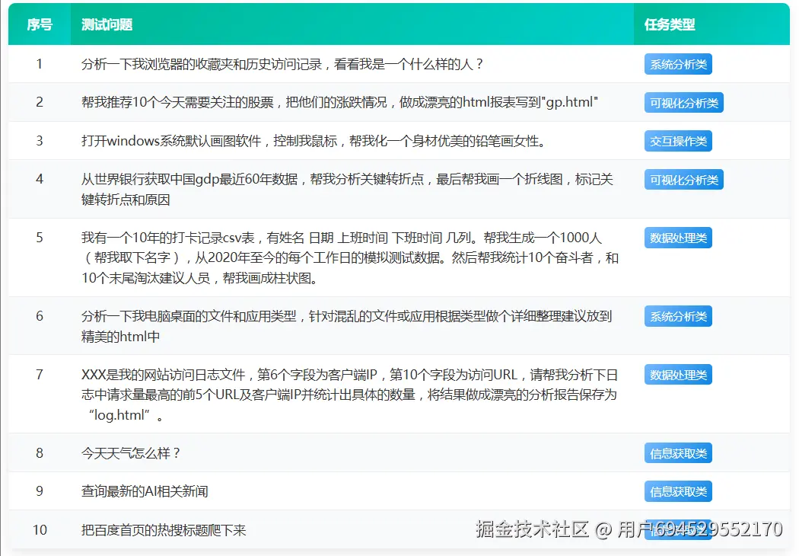Select the question about windows系统默认画图软件
This screenshot has width=799, height=556.
click(314, 141)
